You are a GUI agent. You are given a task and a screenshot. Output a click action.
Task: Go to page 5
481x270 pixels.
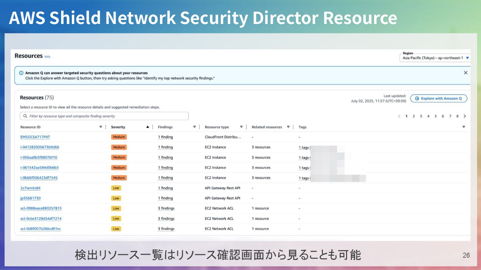(x=436, y=116)
